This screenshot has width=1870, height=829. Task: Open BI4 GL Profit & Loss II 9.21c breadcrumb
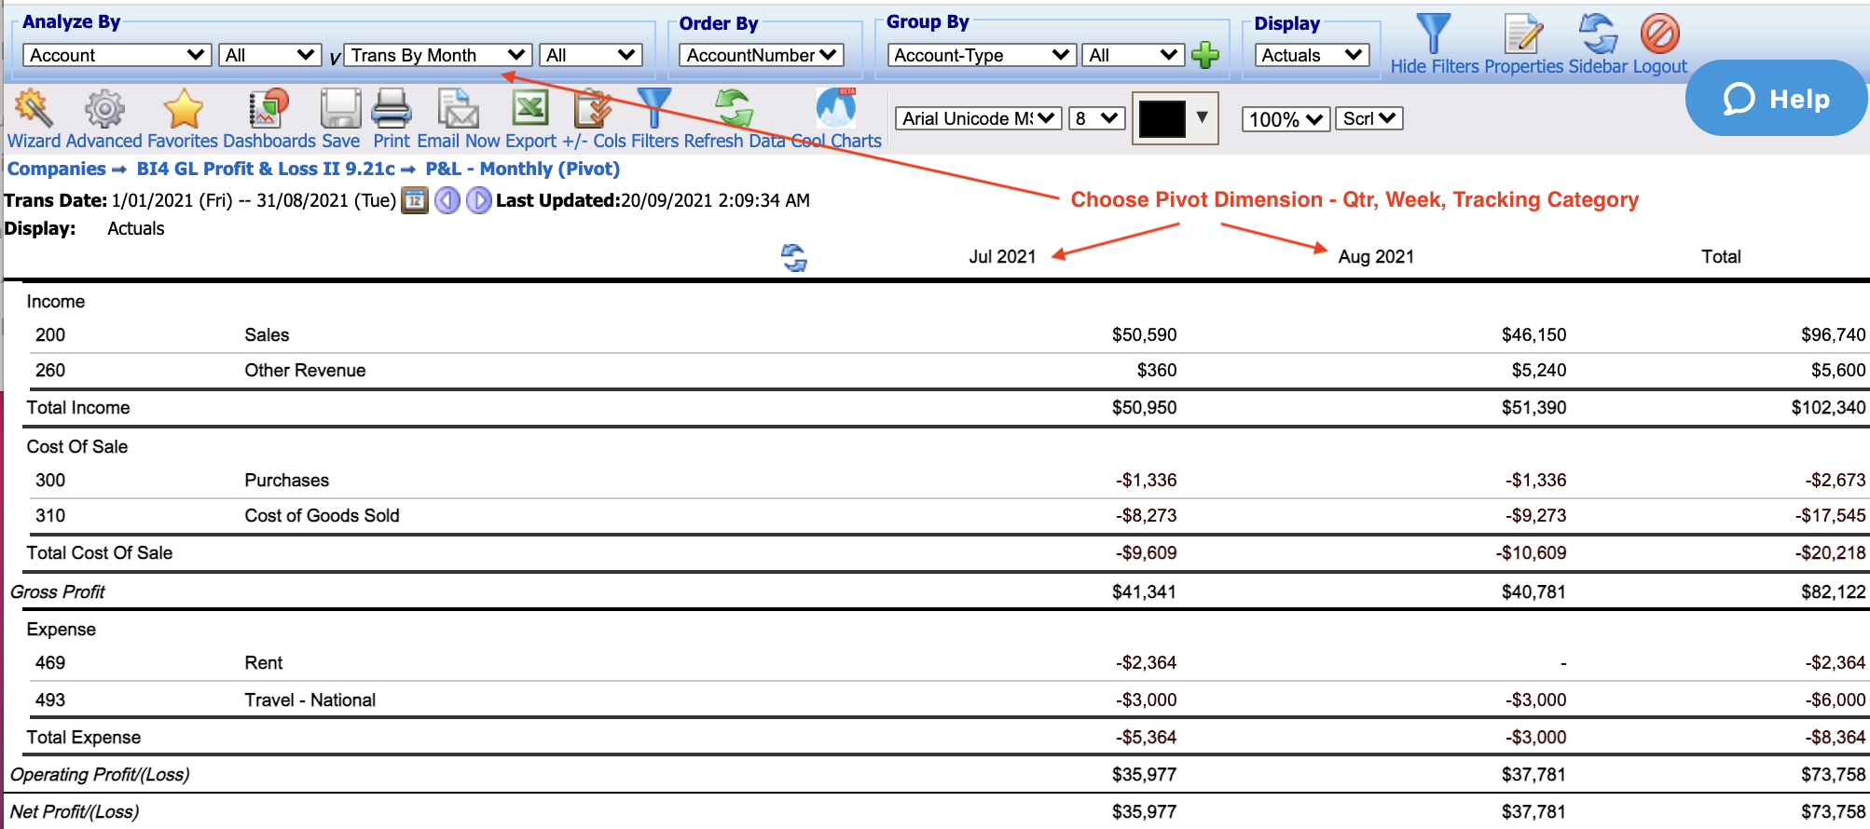click(266, 169)
